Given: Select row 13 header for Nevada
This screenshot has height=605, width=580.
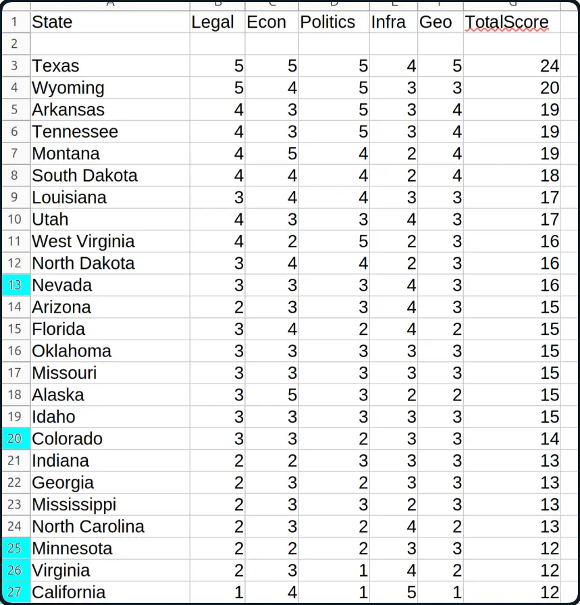Looking at the screenshot, I should point(15,285).
